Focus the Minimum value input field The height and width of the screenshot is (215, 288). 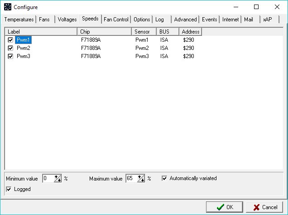pos(48,178)
